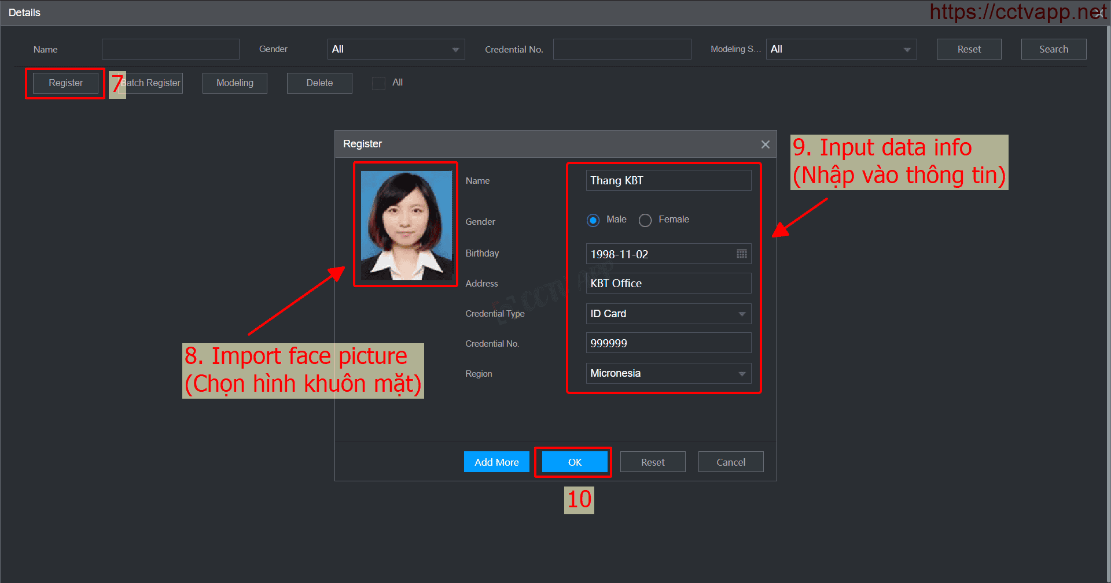Close the Register dialog with X

pos(765,144)
